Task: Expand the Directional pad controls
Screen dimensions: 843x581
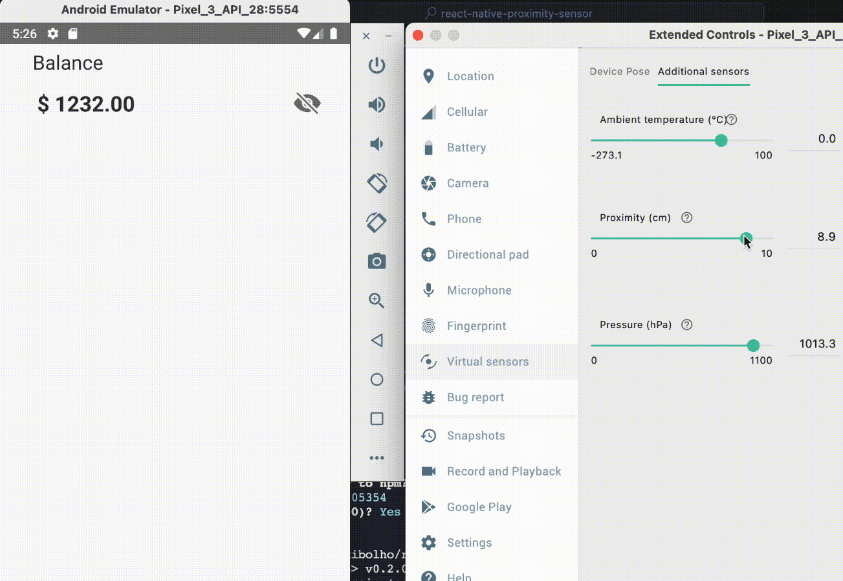Action: 487,254
